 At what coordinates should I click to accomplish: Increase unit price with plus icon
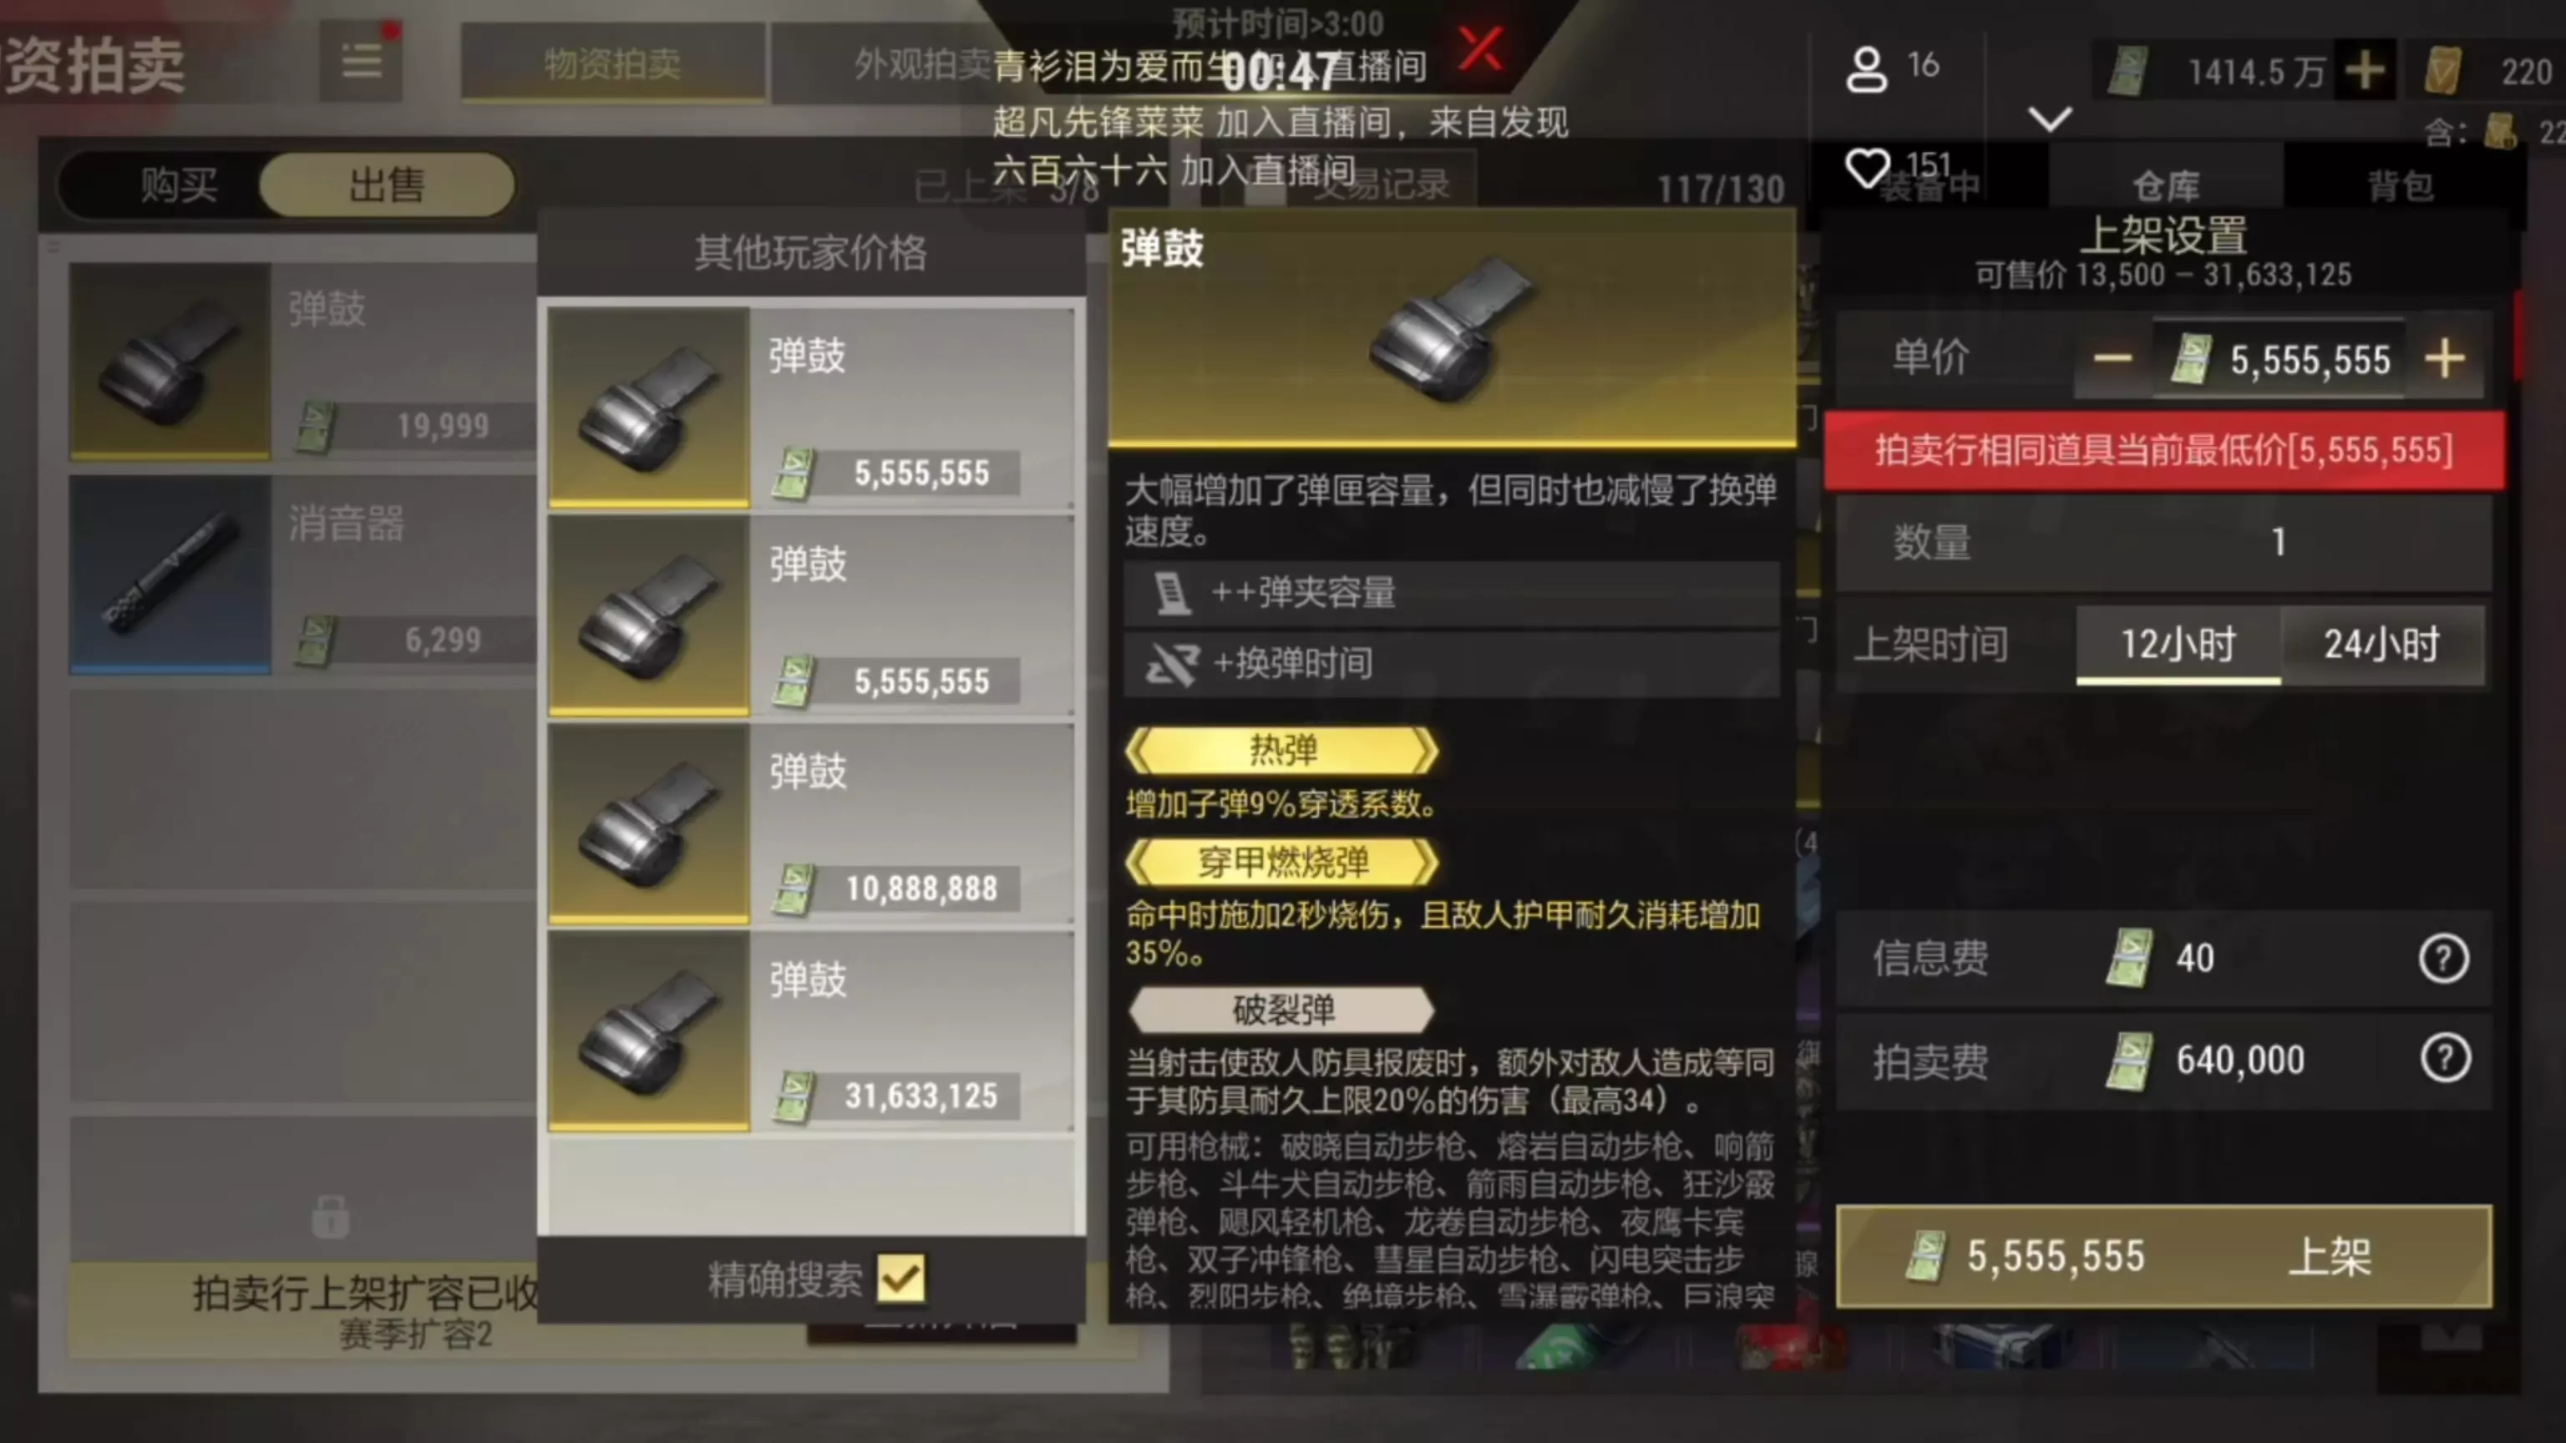tap(2445, 358)
